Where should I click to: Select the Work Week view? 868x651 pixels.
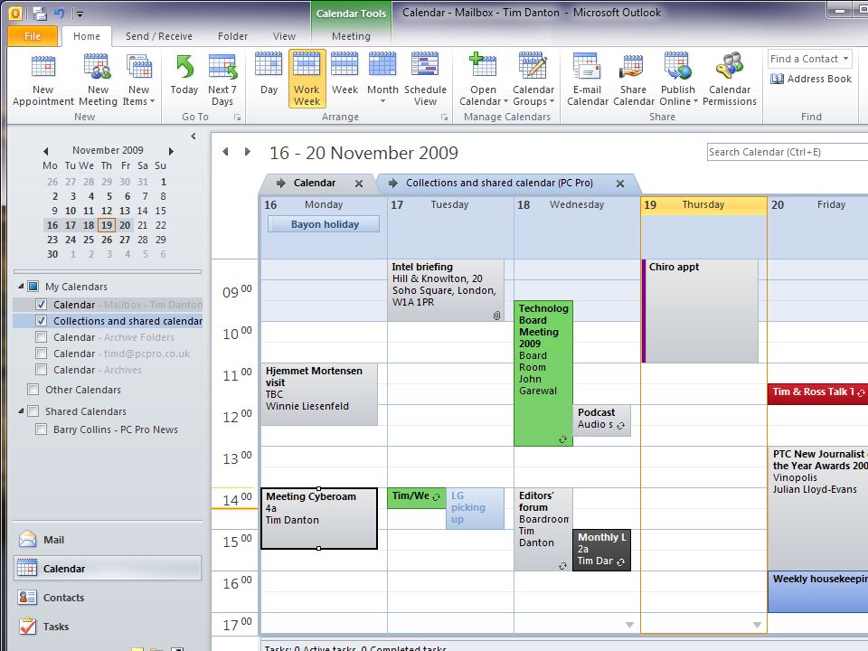307,79
